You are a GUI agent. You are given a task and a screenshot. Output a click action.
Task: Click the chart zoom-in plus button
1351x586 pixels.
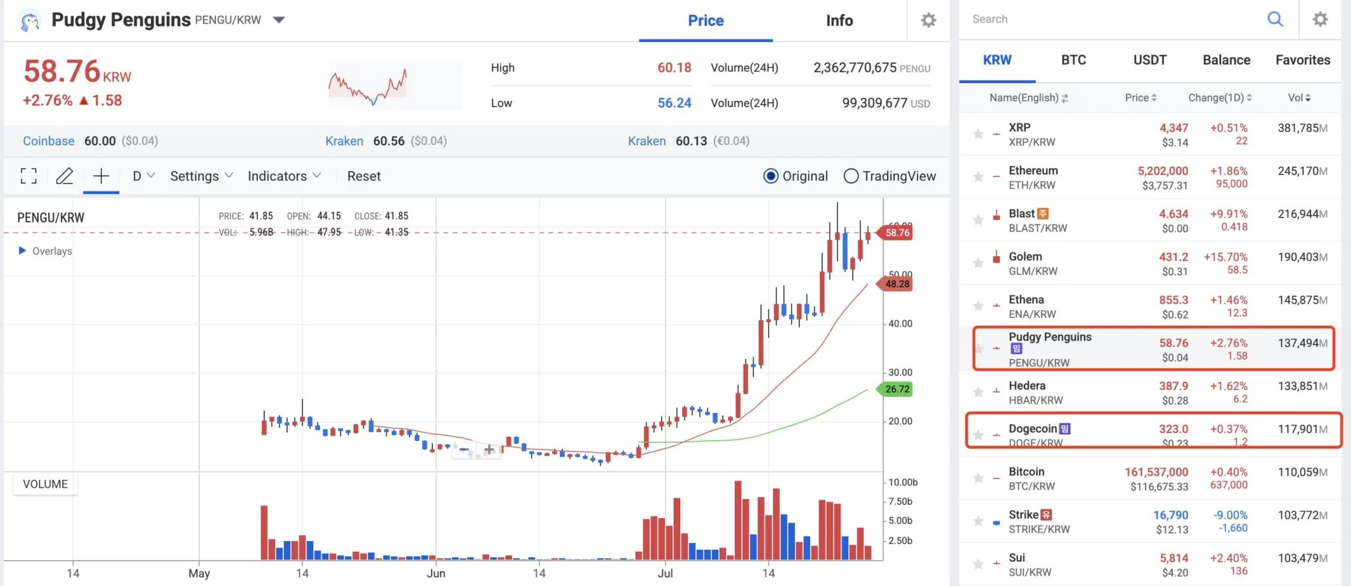click(489, 450)
